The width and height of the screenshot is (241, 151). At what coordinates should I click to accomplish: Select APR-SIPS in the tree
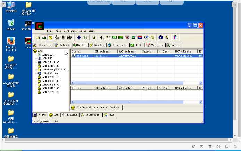(51, 92)
